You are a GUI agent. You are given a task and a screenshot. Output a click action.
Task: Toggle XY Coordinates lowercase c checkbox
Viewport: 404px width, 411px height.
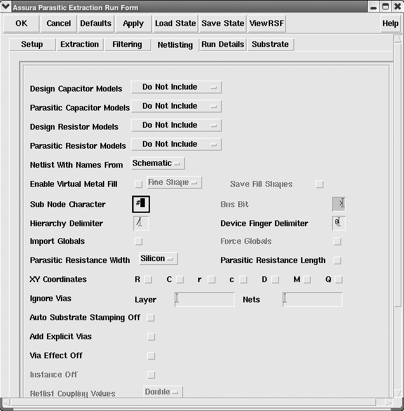[243, 280]
